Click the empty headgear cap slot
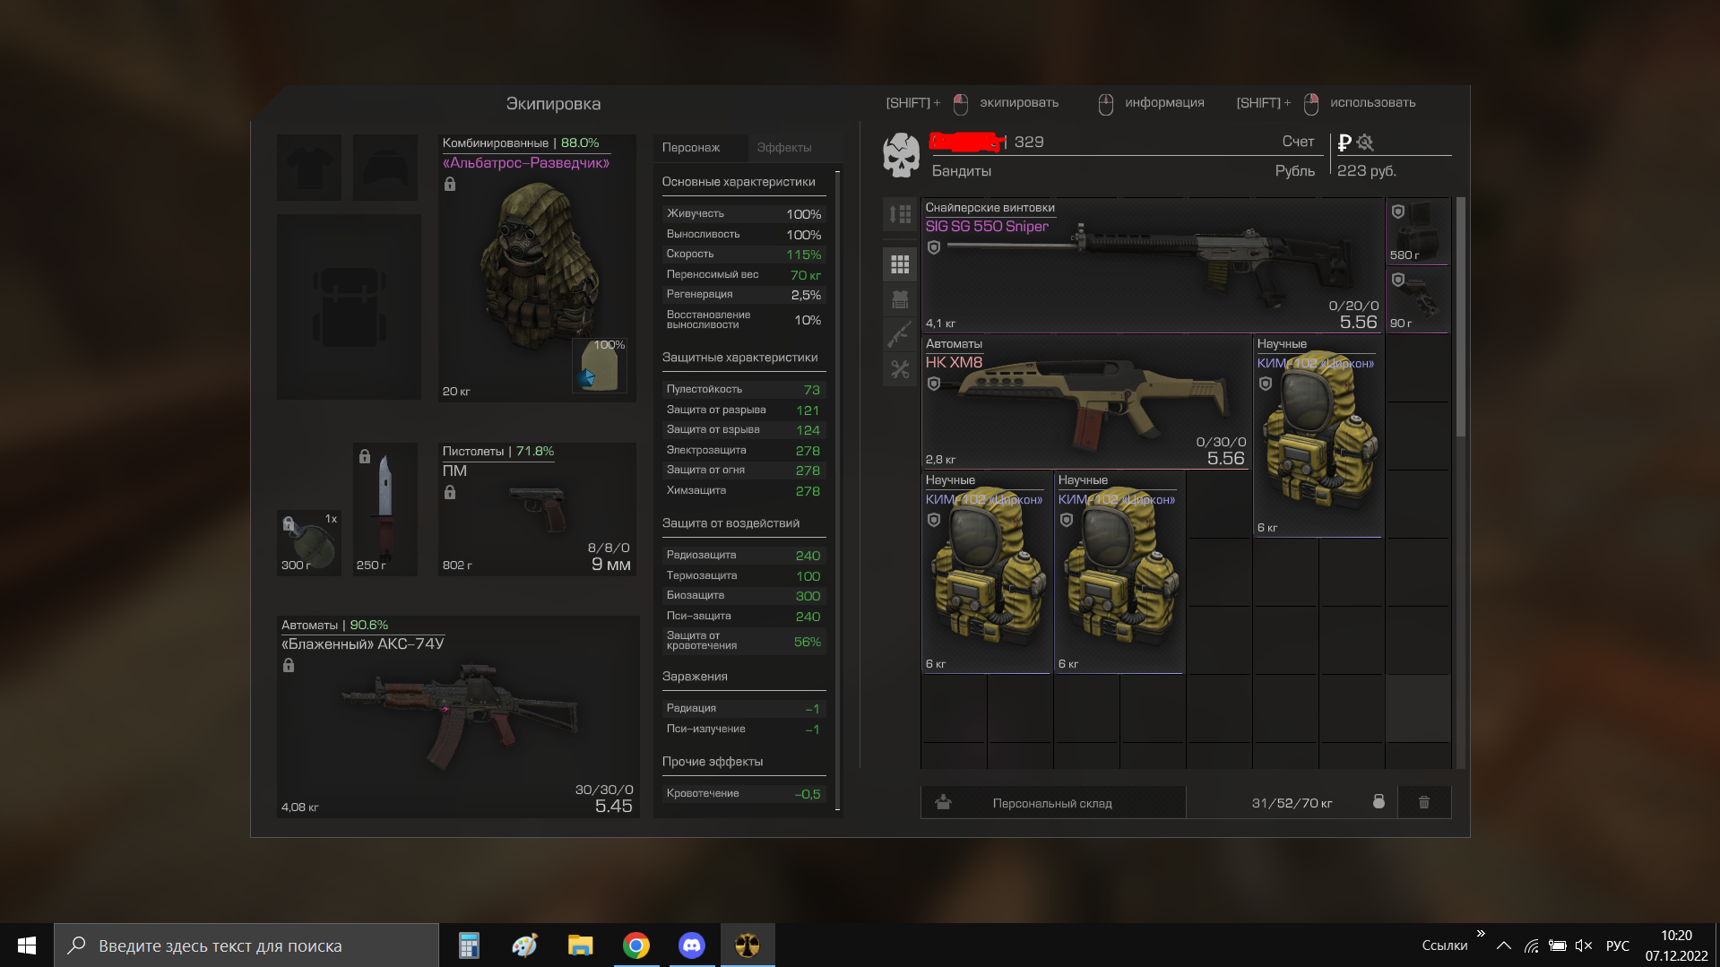The image size is (1720, 967). 385,168
